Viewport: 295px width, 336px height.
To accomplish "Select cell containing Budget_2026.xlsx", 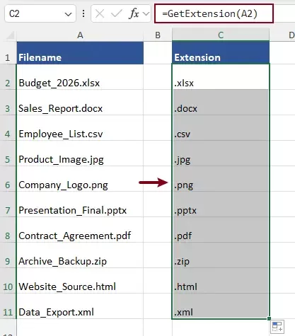I will click(x=80, y=77).
